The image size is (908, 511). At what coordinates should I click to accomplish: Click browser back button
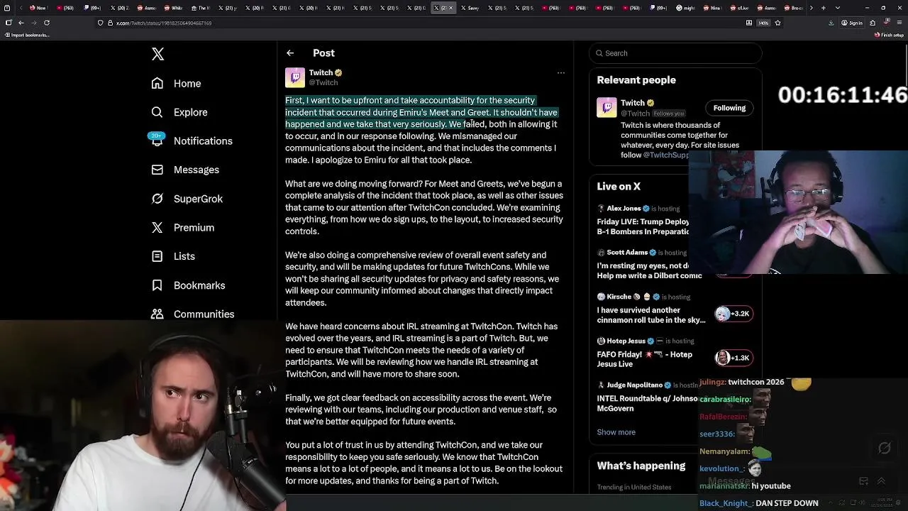click(21, 23)
